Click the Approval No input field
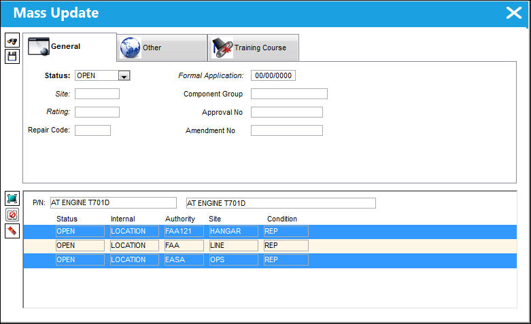 click(x=287, y=112)
